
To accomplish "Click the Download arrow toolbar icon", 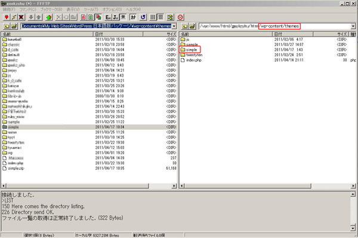I will click(x=31, y=17).
